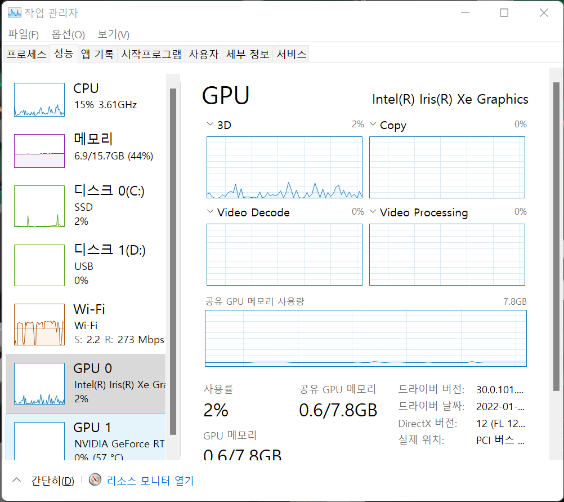Open the Video Decode graph dropdown
The height and width of the screenshot is (502, 564).
[x=211, y=212]
